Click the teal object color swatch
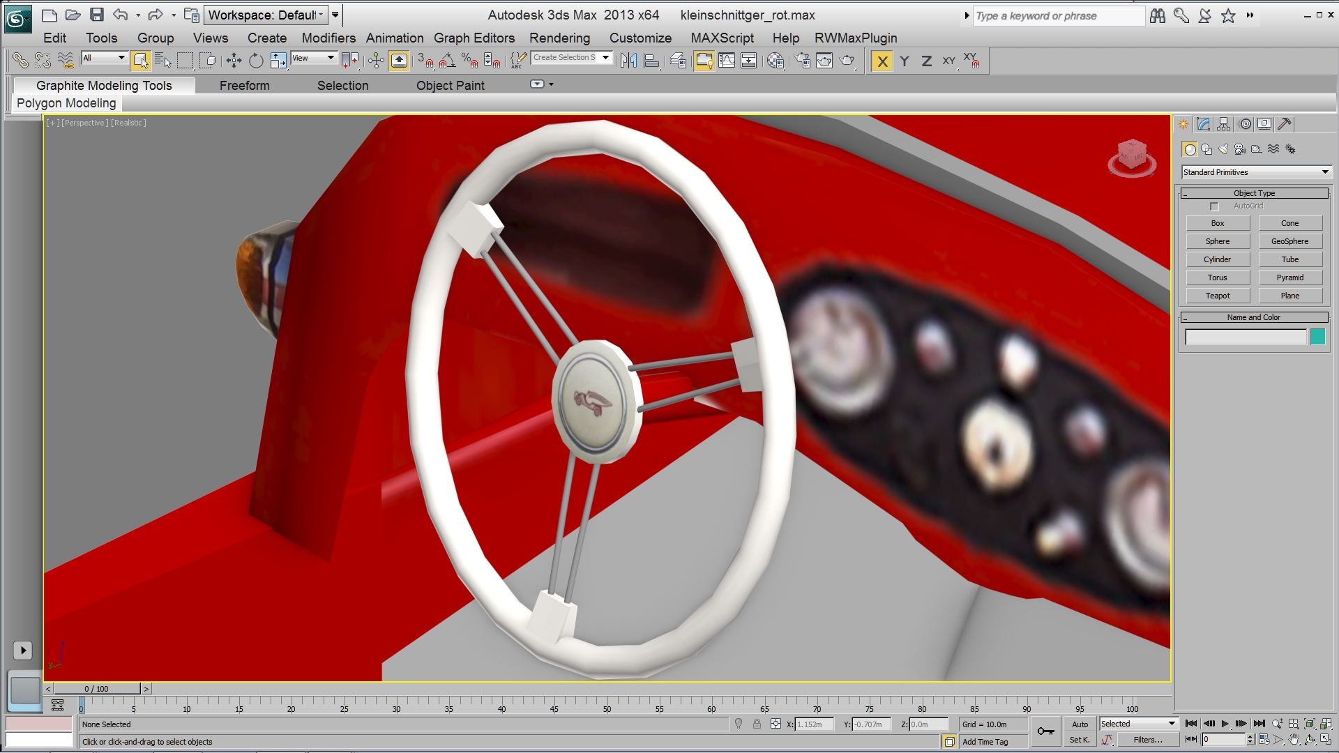This screenshot has width=1339, height=753. pyautogui.click(x=1317, y=337)
